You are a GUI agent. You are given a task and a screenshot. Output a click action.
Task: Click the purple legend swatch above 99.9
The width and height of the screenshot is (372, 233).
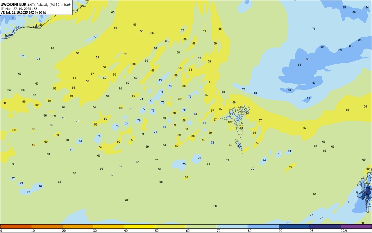point(356,226)
